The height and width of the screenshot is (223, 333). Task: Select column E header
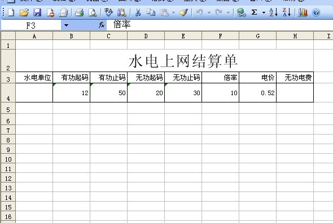183,36
